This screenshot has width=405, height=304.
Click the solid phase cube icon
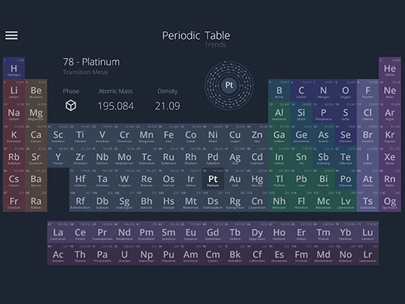(x=71, y=106)
